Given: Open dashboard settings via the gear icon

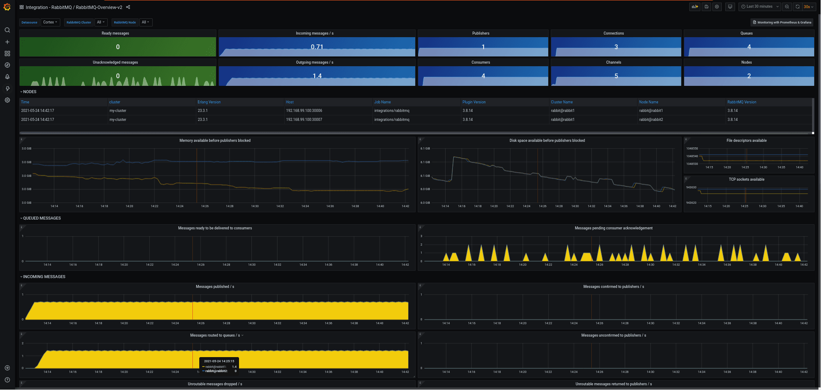Looking at the screenshot, I should tap(717, 6).
